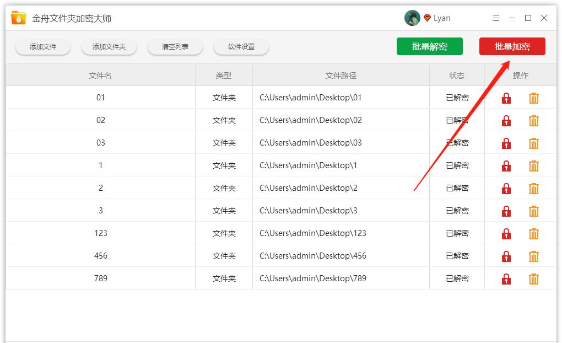Click the 批量解密 batch decrypt button
562x343 pixels.
pyautogui.click(x=430, y=46)
